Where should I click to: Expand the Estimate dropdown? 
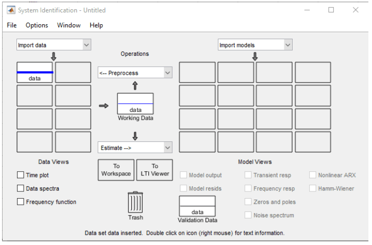(x=135, y=148)
